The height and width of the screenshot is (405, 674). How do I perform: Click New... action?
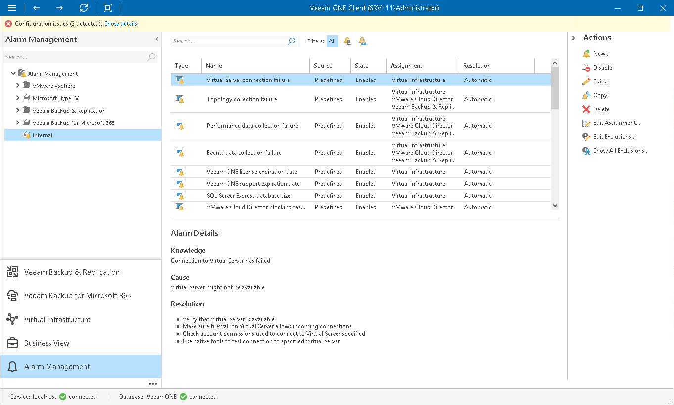point(601,54)
